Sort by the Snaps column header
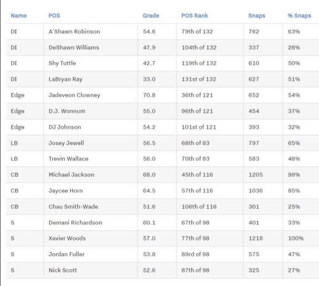The width and height of the screenshot is (319, 286). point(257,16)
